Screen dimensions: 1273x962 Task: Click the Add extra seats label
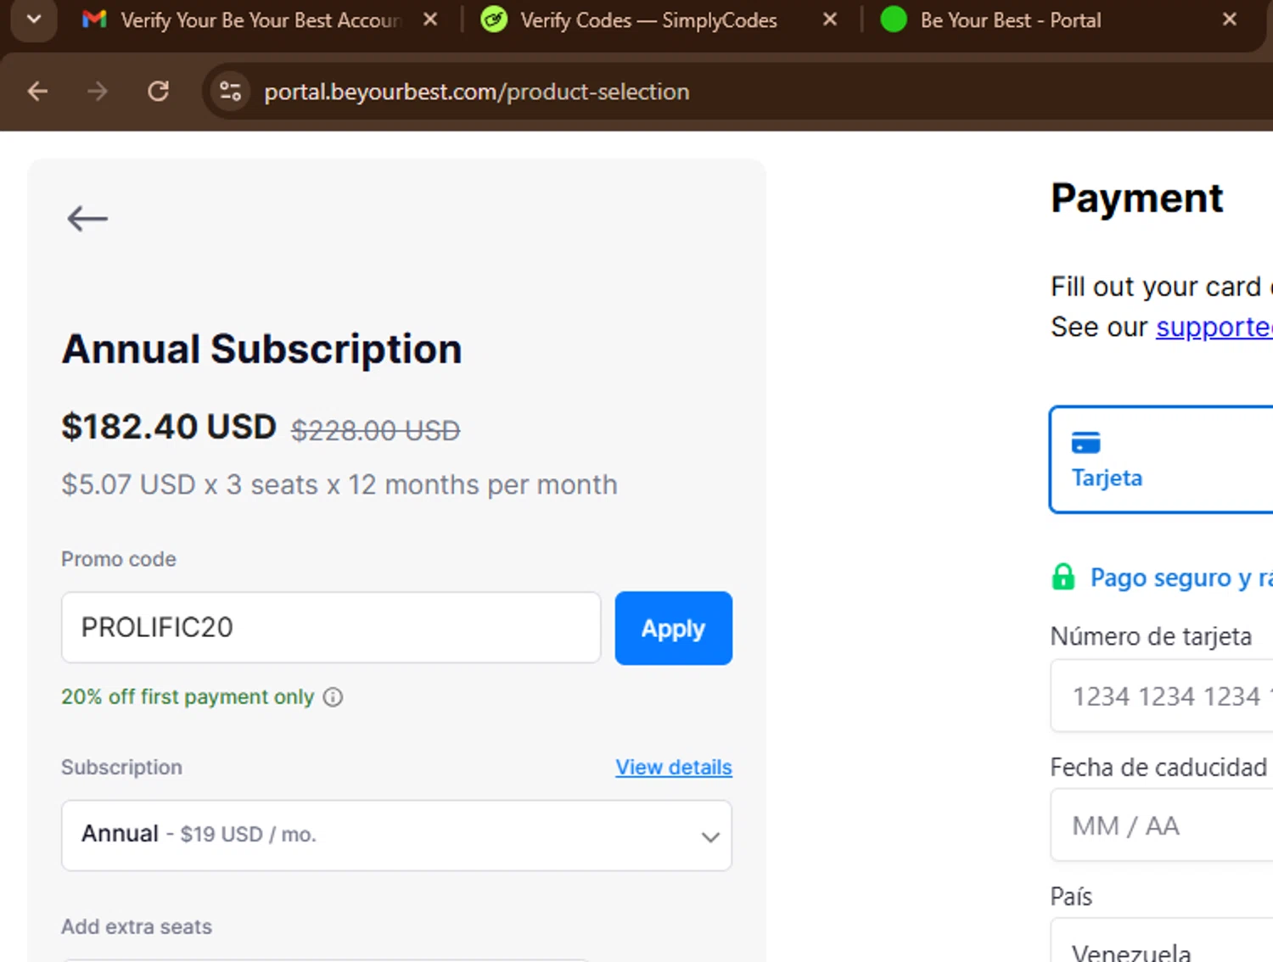click(x=137, y=926)
